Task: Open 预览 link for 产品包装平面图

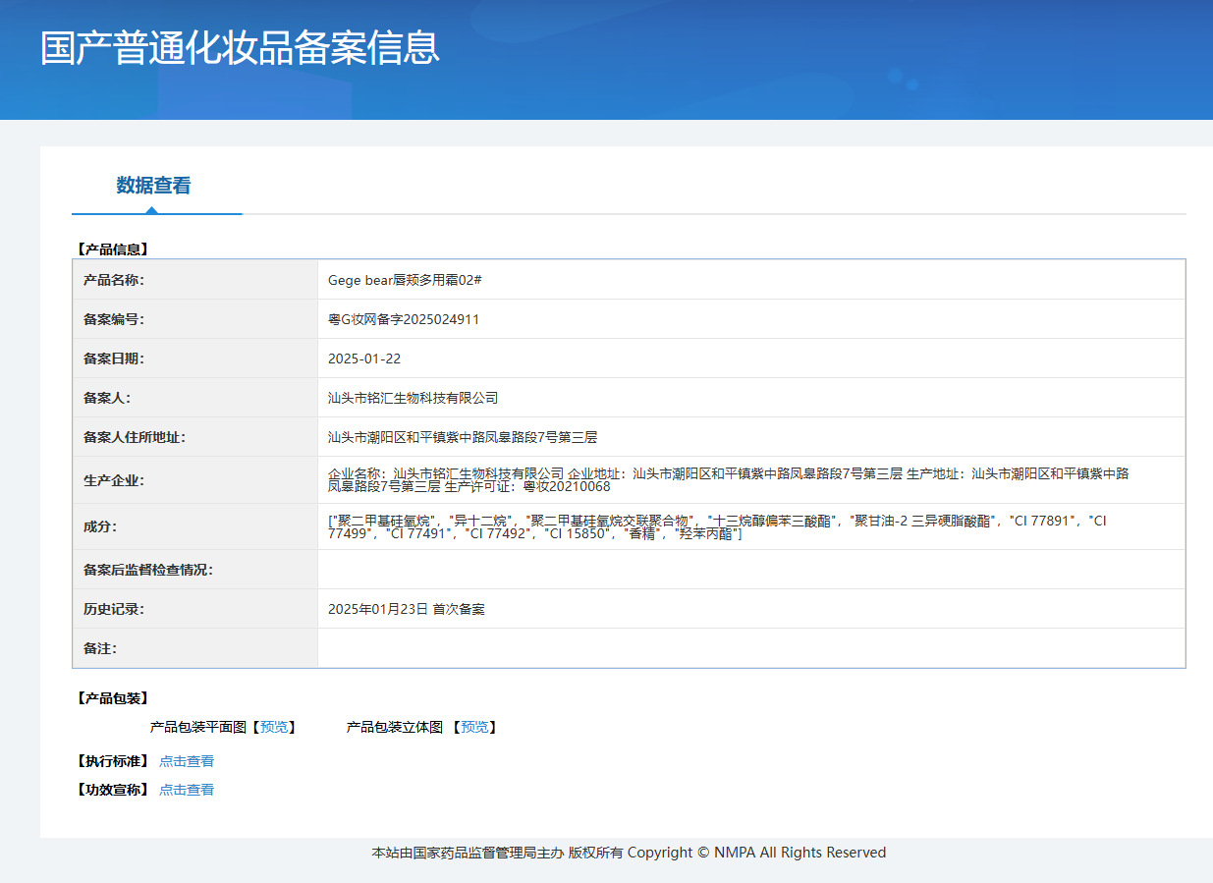Action: point(274,727)
